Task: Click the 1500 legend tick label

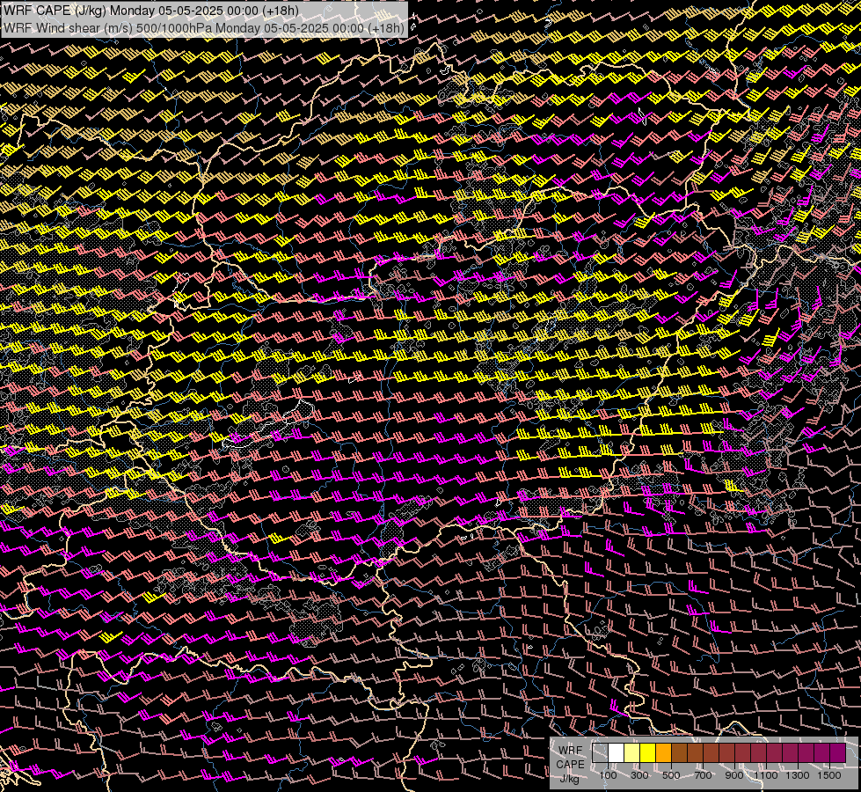Action: pos(829,775)
